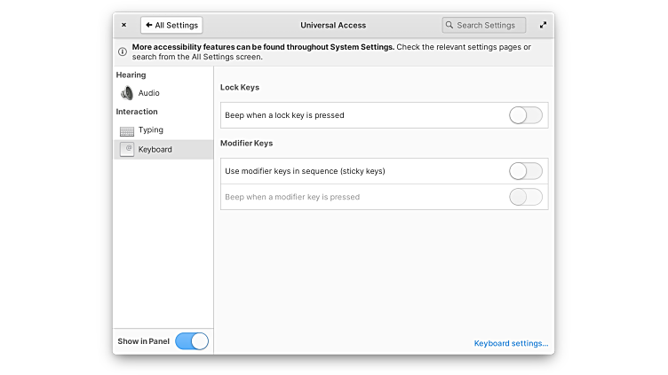Click the 'Beep when a lock key' label

click(284, 115)
